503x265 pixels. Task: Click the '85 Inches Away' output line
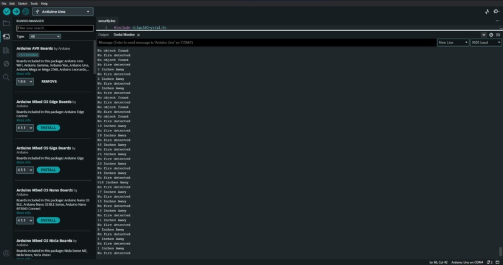coord(112,145)
